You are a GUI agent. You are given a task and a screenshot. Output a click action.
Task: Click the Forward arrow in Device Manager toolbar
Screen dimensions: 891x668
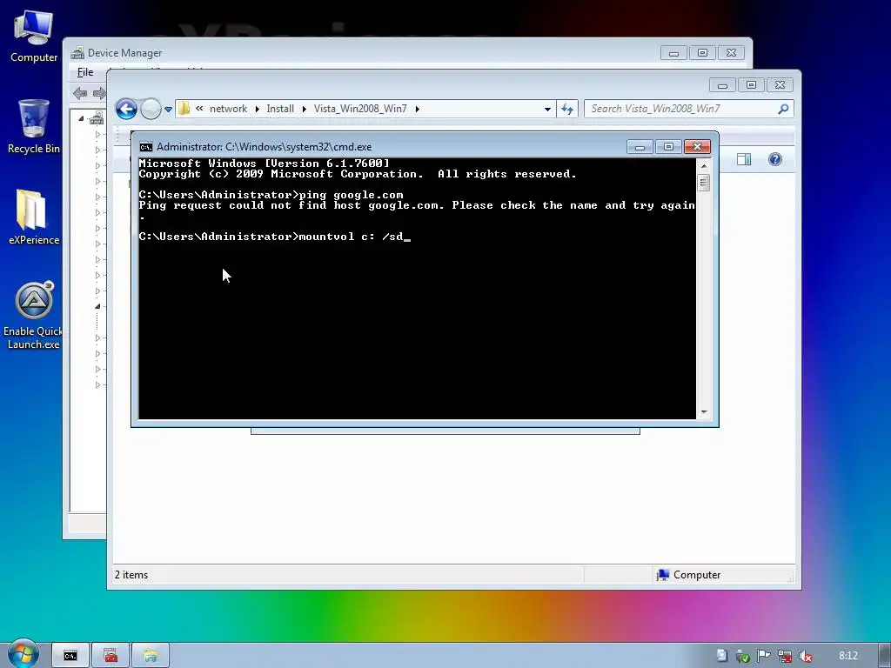99,93
